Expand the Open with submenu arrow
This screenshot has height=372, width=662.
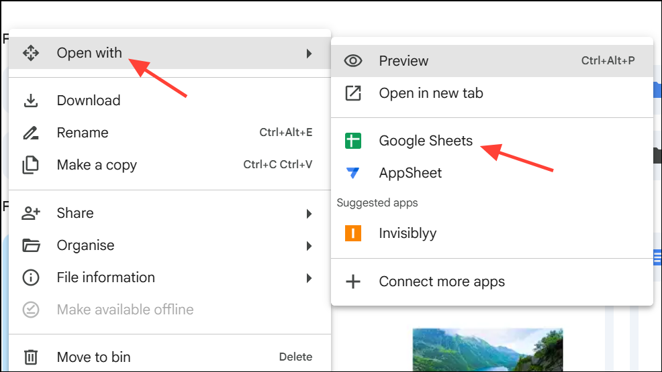pyautogui.click(x=309, y=54)
